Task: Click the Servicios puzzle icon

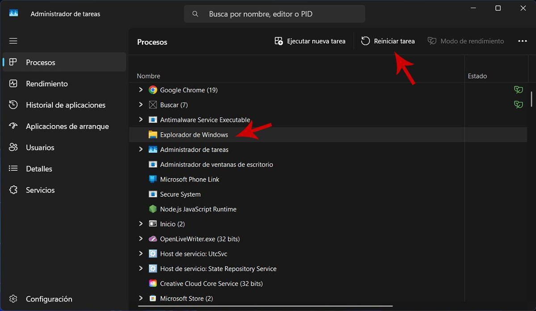Action: (13, 190)
